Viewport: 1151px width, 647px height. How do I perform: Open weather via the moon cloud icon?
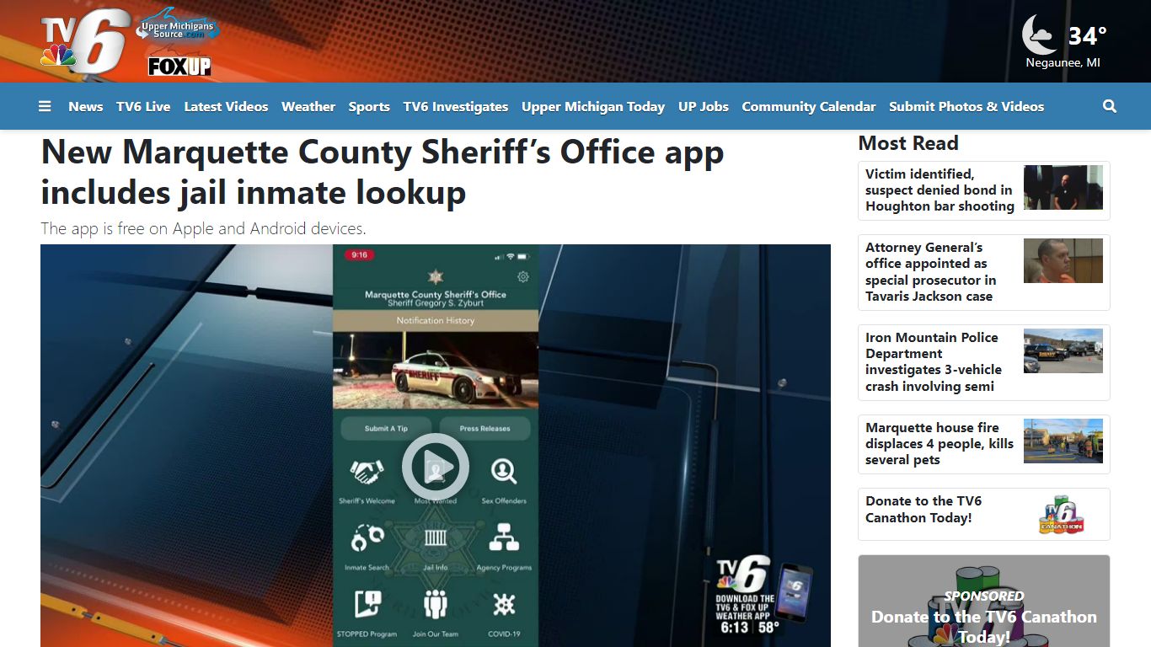pyautogui.click(x=1040, y=35)
